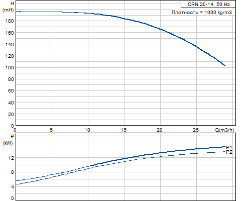Click the P1 curve label
251x201 pixels.
click(229, 147)
